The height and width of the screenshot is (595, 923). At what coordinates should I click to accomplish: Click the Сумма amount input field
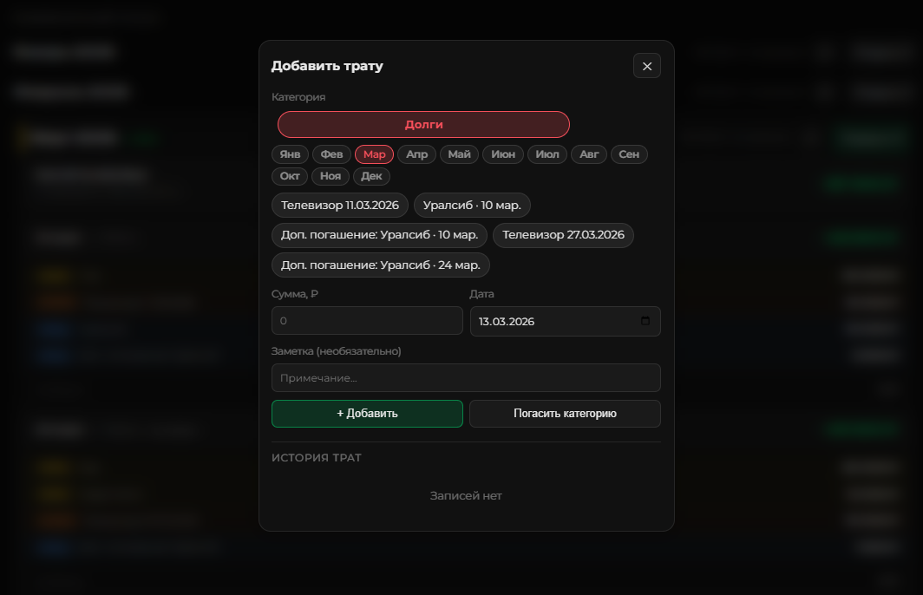[367, 321]
